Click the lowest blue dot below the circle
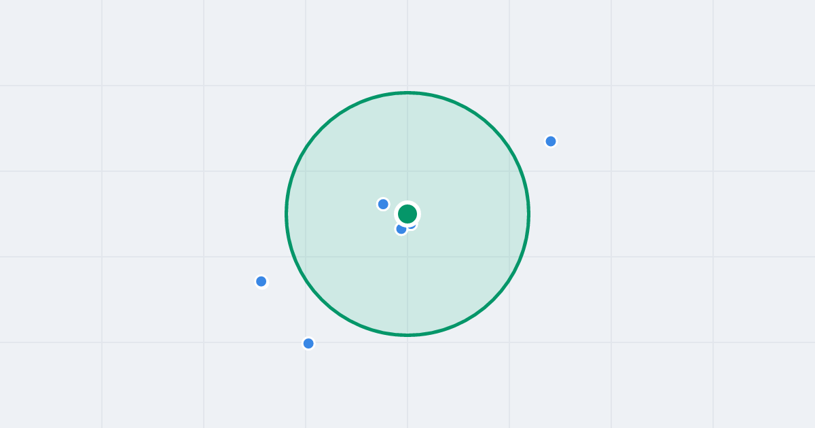 point(308,343)
